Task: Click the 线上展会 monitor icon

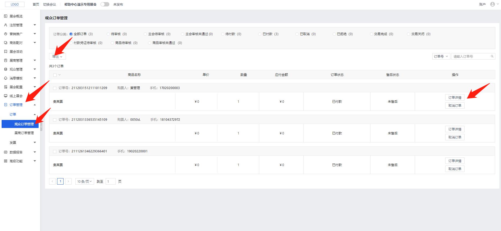Action: (x=6, y=96)
